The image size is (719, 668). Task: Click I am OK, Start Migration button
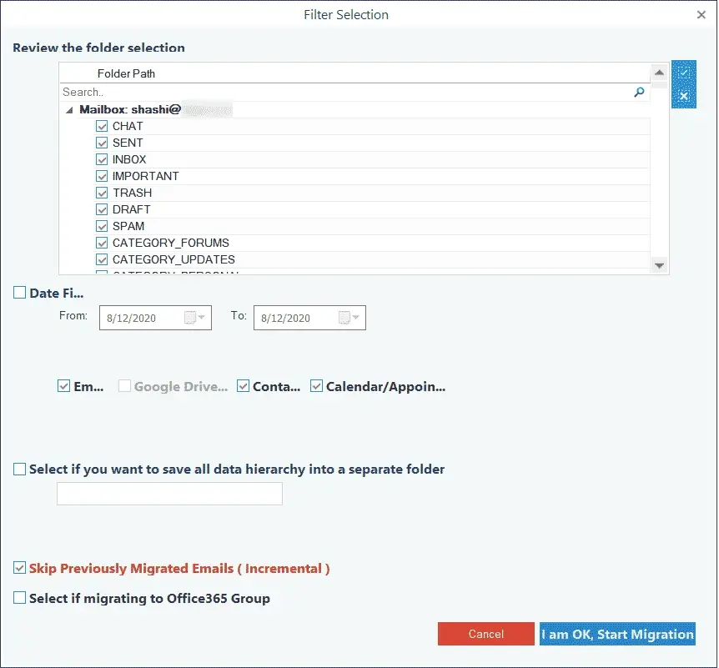[x=617, y=634]
